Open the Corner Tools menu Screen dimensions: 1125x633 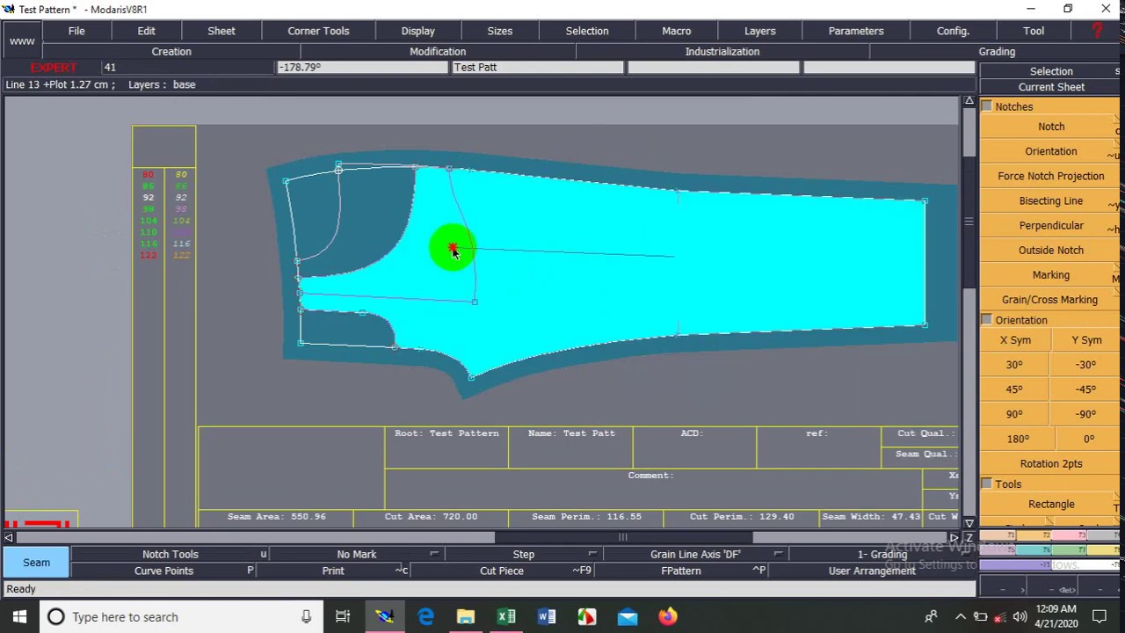pos(318,31)
